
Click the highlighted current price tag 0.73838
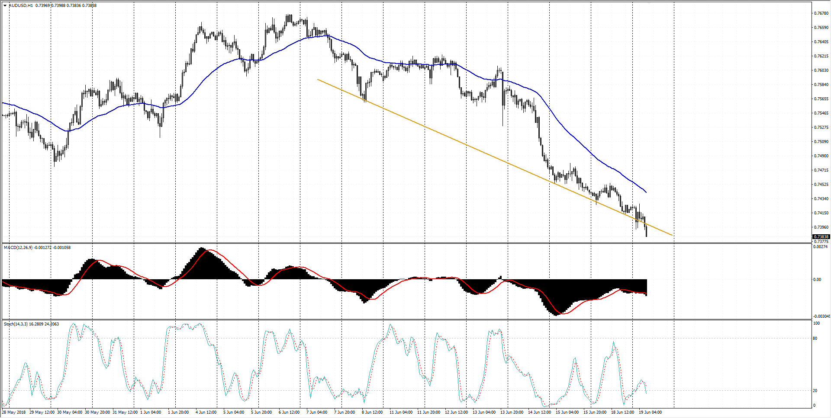821,237
